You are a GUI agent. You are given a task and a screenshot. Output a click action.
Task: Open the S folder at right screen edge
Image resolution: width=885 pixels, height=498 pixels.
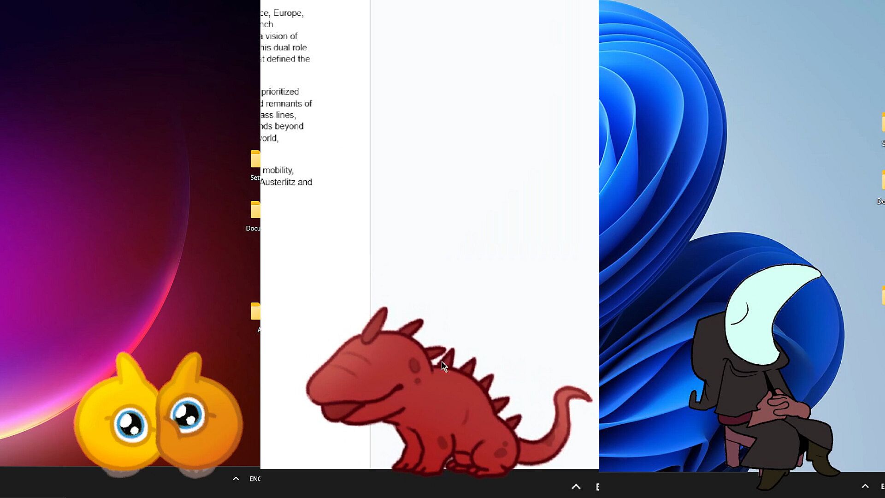click(883, 123)
